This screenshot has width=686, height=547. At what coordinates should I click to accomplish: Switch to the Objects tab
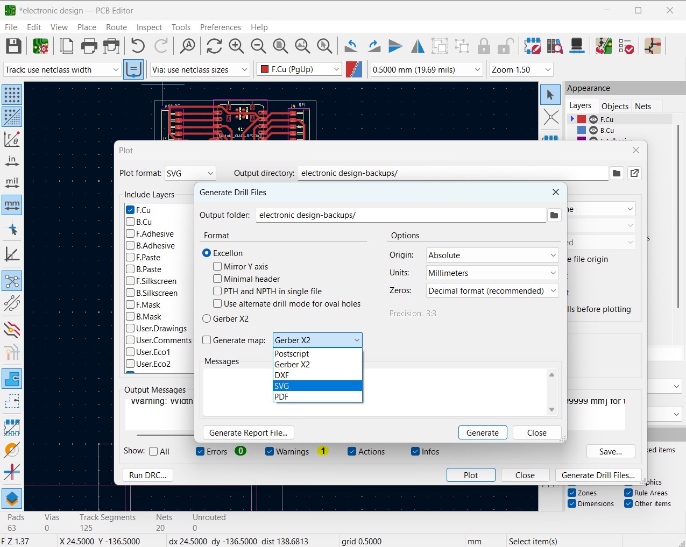click(x=614, y=106)
